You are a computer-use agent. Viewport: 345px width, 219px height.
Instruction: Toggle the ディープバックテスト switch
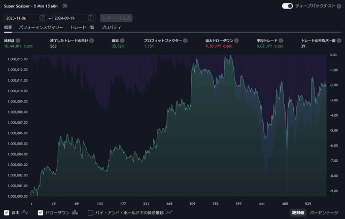[x=287, y=6]
